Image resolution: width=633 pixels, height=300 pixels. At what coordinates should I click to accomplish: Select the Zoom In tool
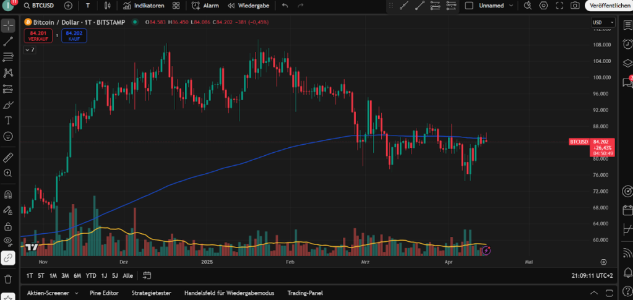[x=8, y=173]
